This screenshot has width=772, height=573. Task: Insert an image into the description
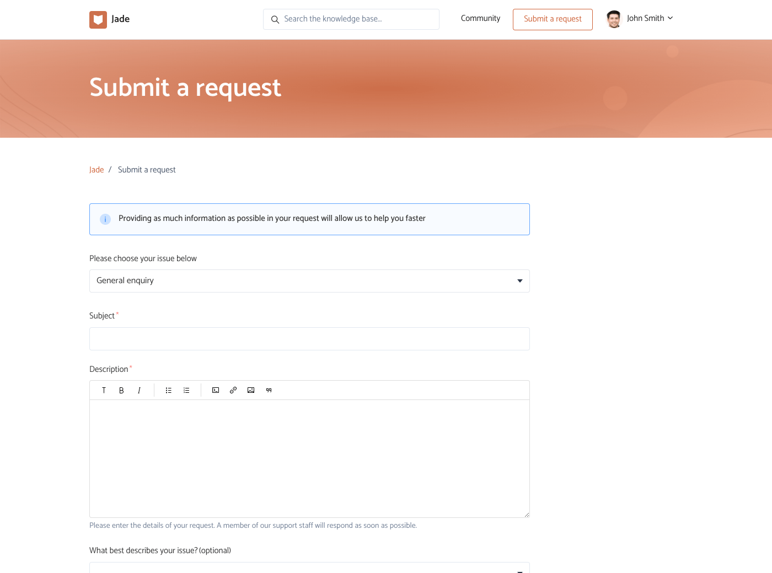[251, 390]
